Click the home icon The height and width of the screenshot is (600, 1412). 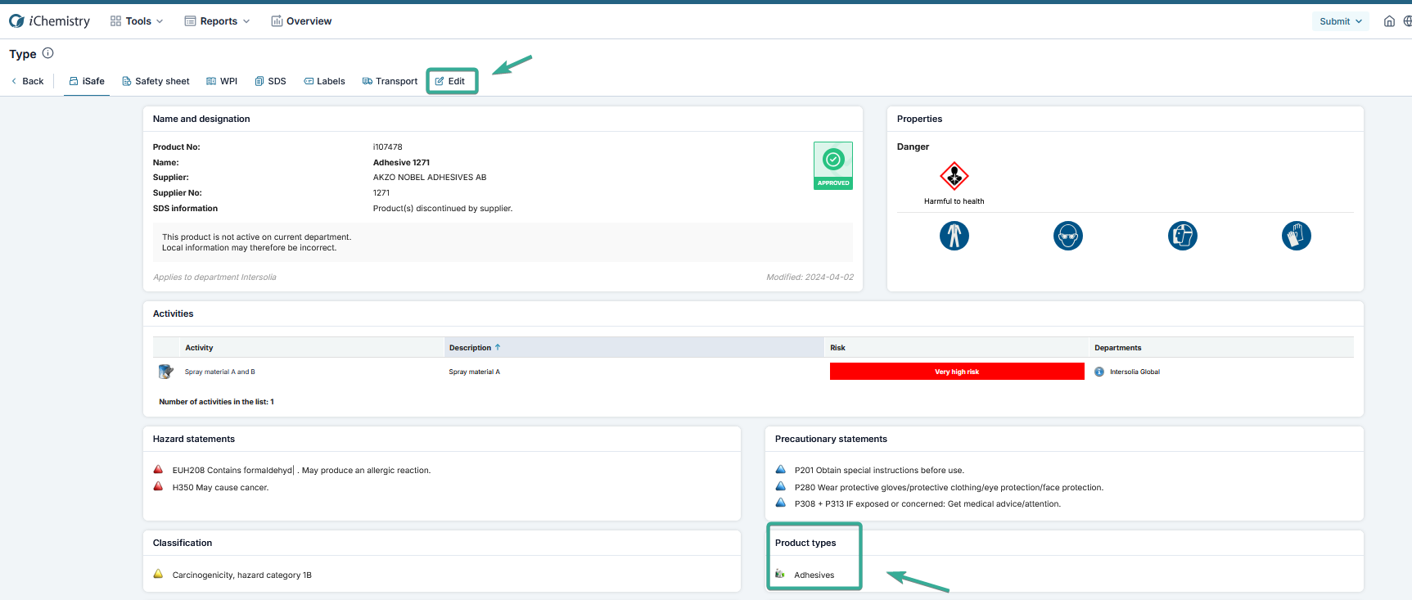click(x=1389, y=21)
